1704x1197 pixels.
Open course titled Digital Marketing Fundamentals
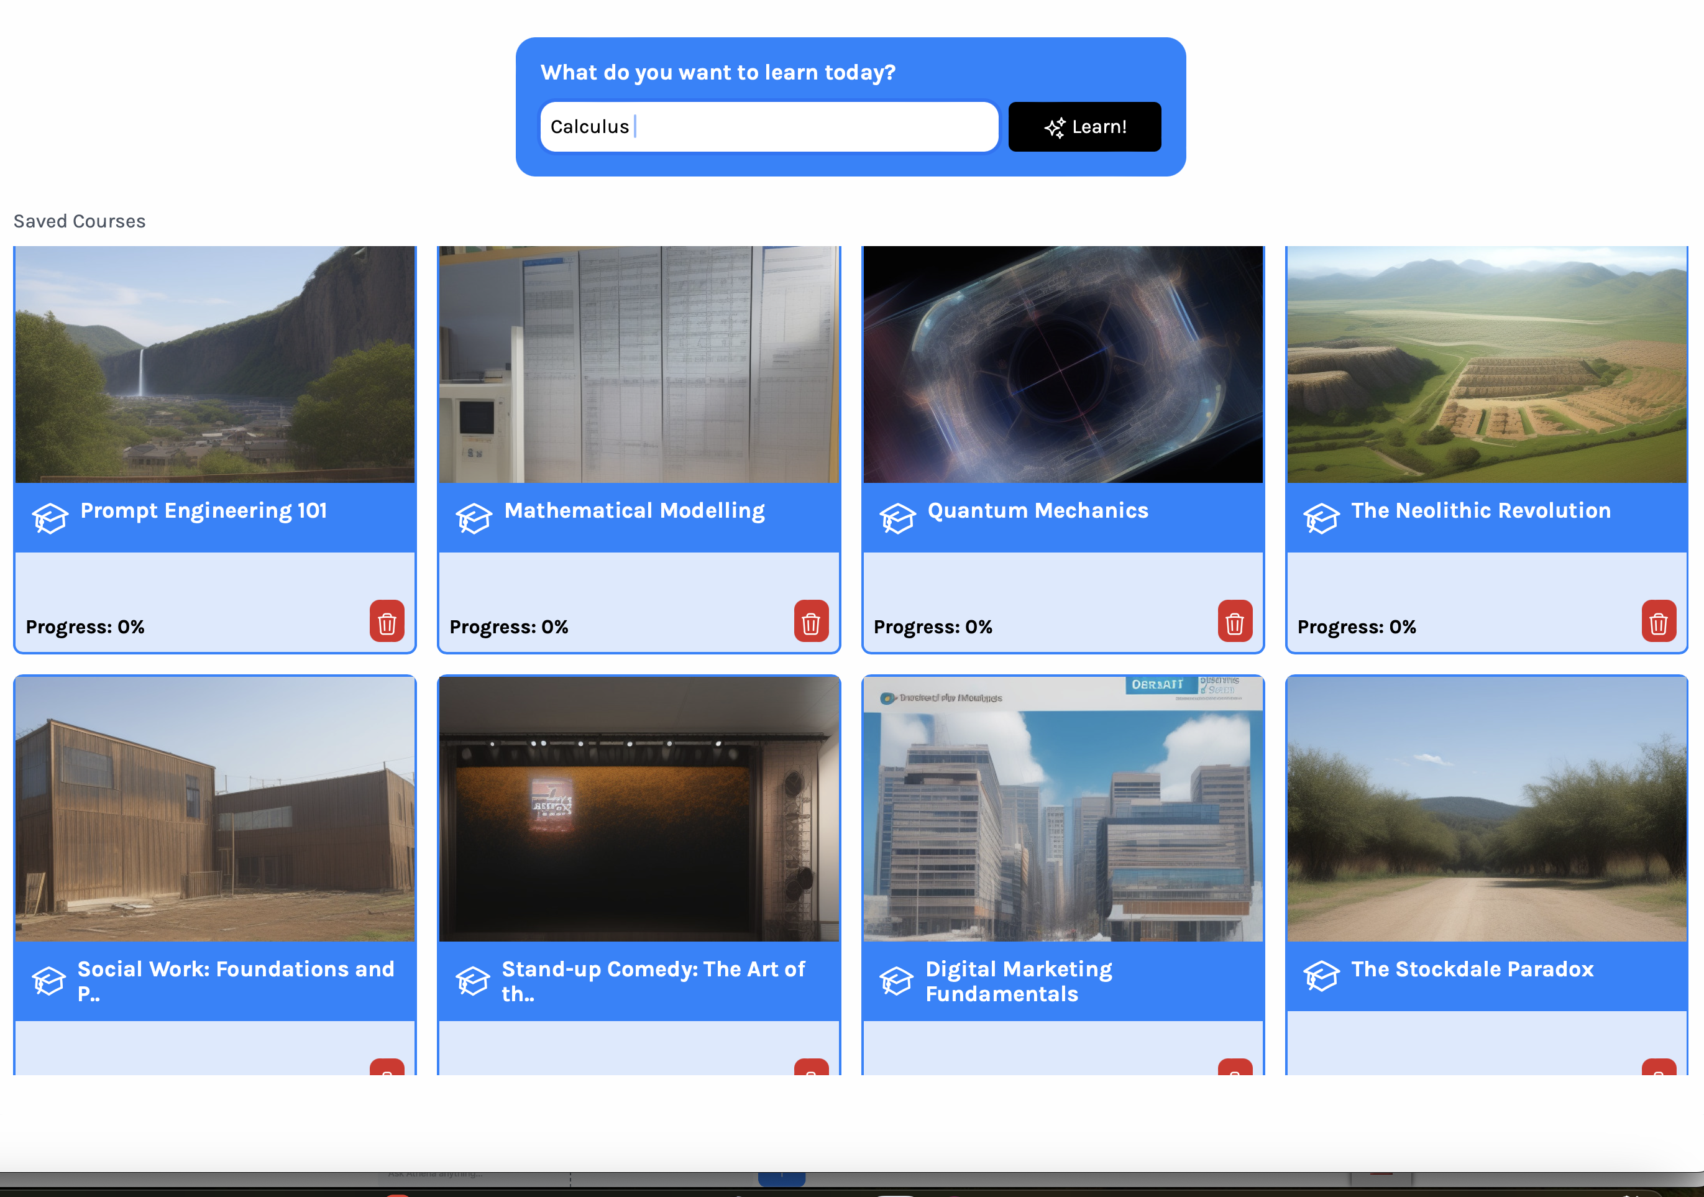click(x=1019, y=981)
